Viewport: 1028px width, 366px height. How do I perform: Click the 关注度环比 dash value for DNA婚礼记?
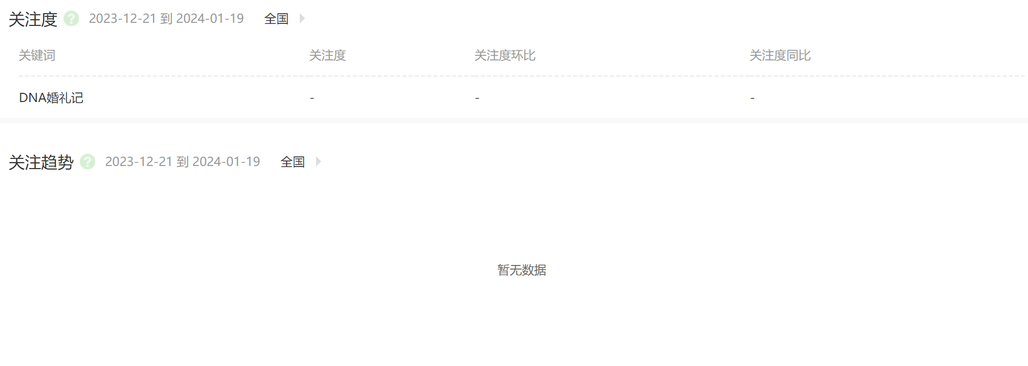pos(477,98)
